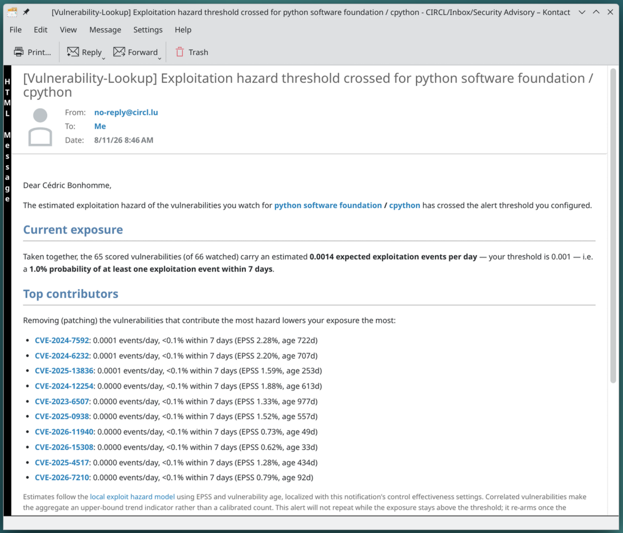The image size is (623, 533).
Task: Open CVE-2024-12254 link
Action: 64,386
